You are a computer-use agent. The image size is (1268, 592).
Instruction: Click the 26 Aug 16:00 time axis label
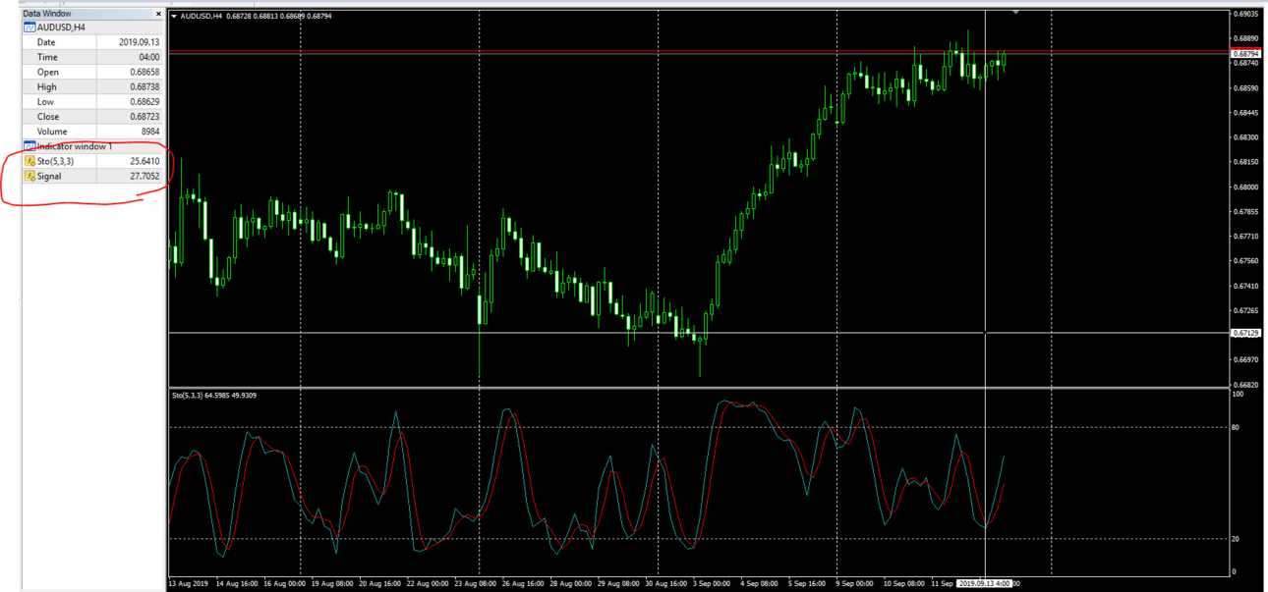(523, 583)
